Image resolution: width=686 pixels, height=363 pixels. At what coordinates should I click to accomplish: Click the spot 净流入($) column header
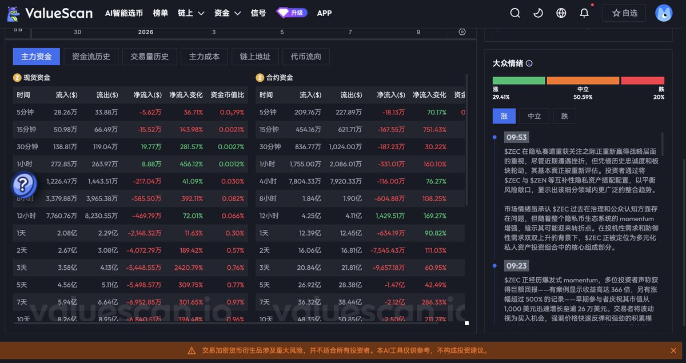click(147, 95)
